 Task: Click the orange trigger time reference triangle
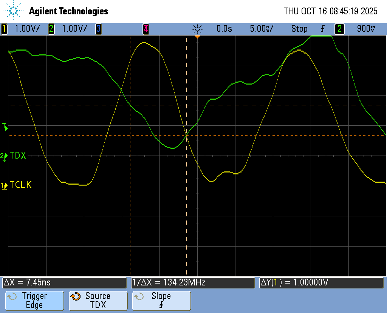(x=197, y=37)
